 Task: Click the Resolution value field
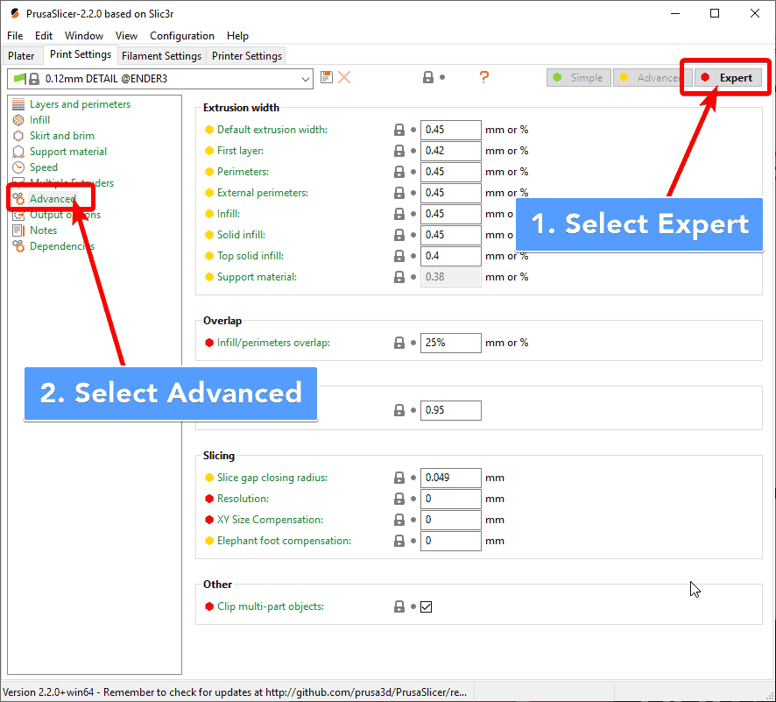(x=451, y=499)
